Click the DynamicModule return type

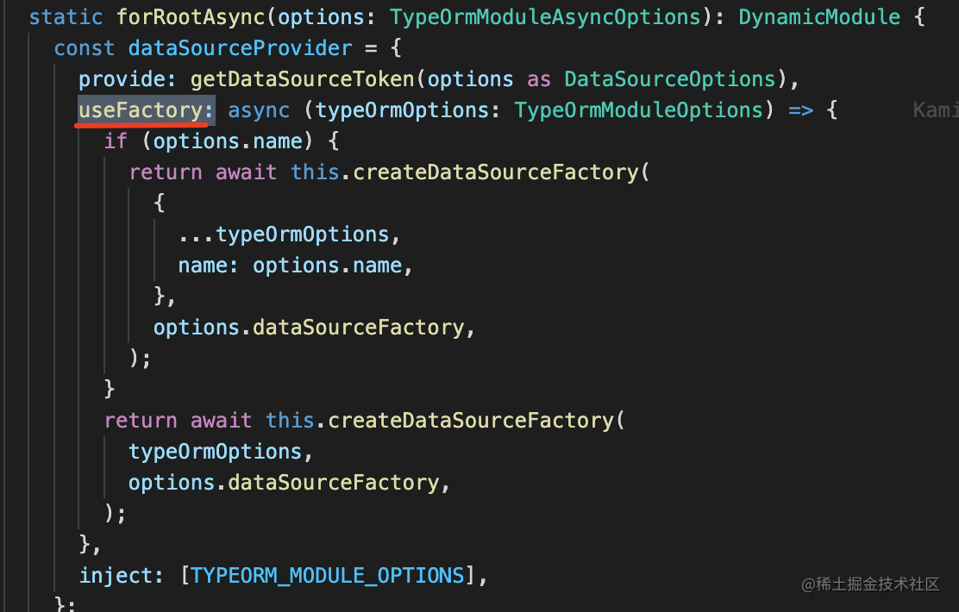click(x=819, y=17)
